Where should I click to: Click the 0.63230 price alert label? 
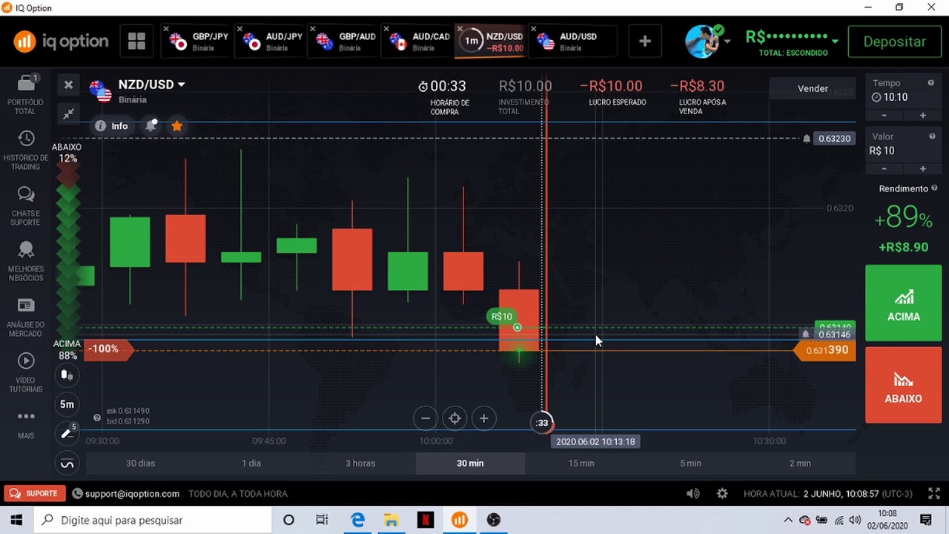point(834,139)
